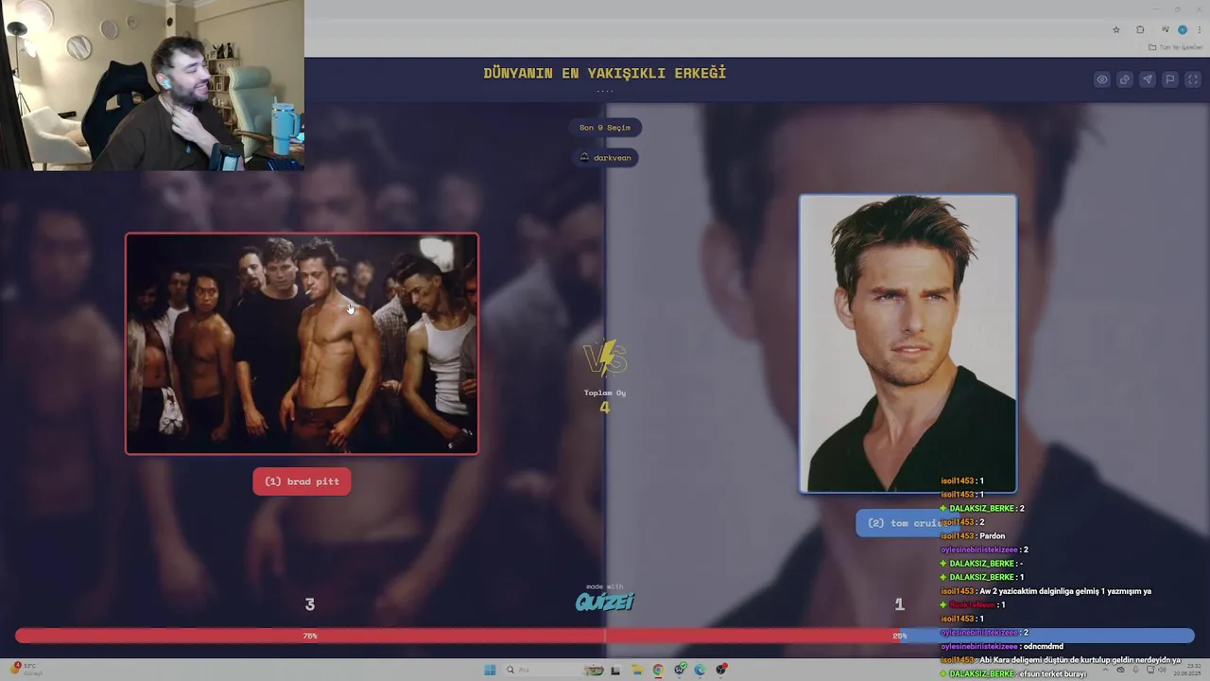Open the volume speaker tray icon

[x=1161, y=670]
